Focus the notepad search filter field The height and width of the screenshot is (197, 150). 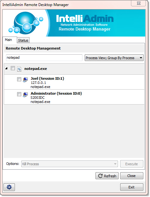point(44,58)
